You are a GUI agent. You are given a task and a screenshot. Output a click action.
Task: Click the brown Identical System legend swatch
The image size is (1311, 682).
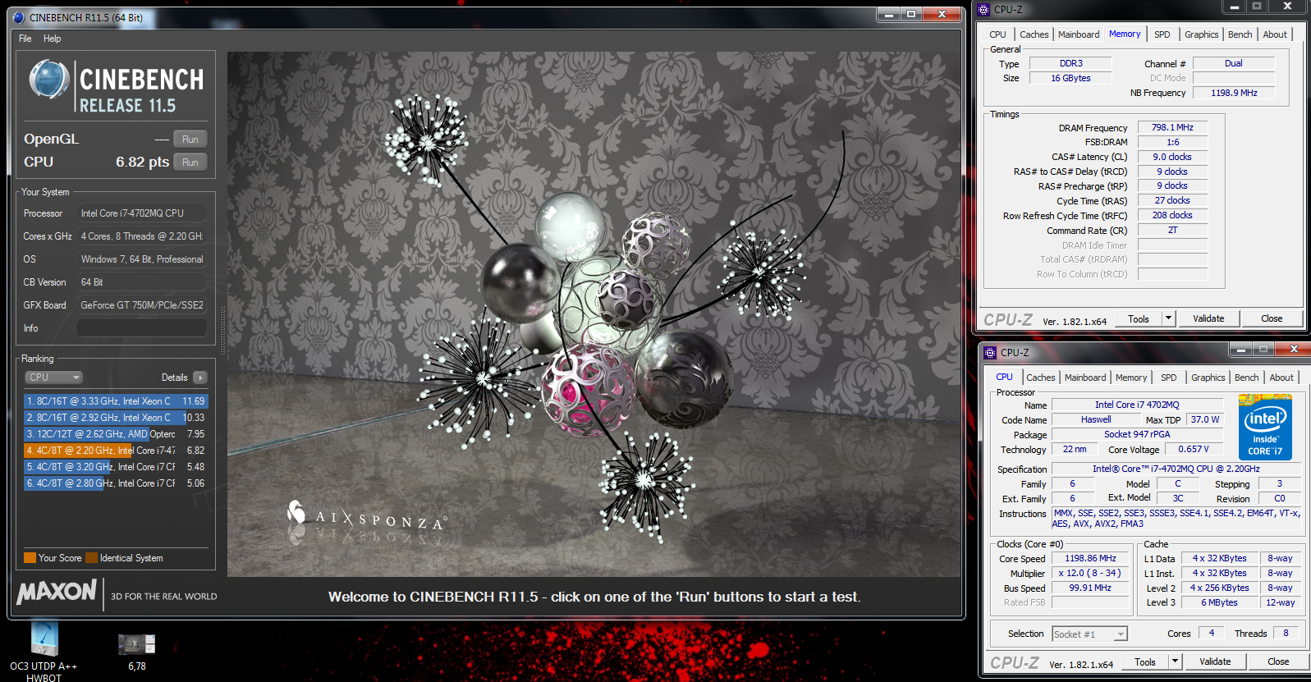click(91, 558)
